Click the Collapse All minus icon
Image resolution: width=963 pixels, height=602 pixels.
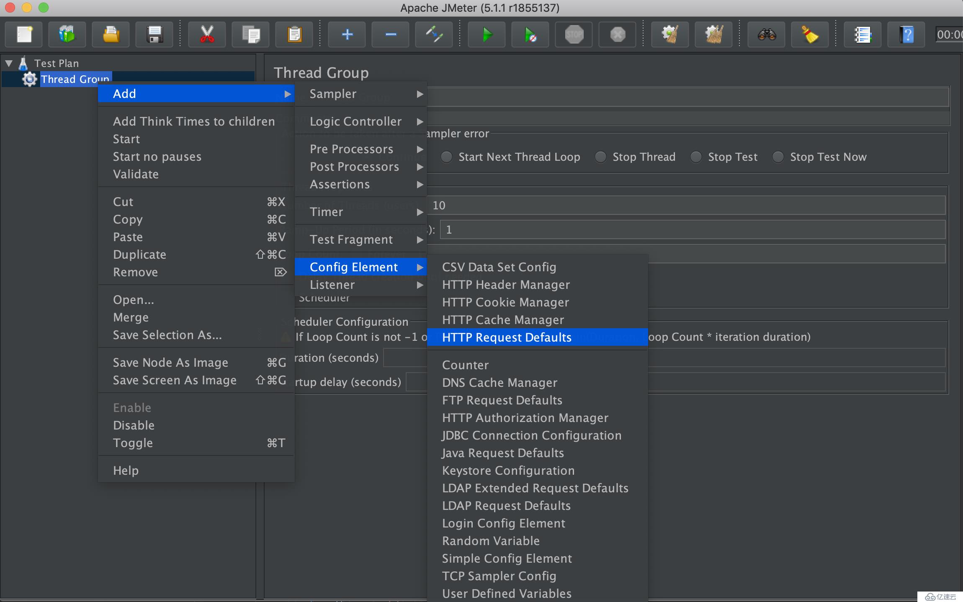pyautogui.click(x=391, y=34)
